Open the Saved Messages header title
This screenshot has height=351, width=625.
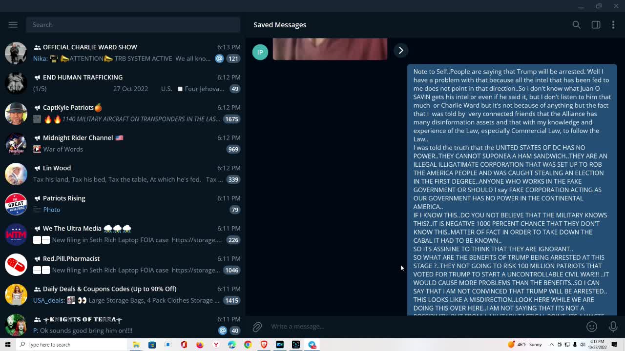(280, 25)
